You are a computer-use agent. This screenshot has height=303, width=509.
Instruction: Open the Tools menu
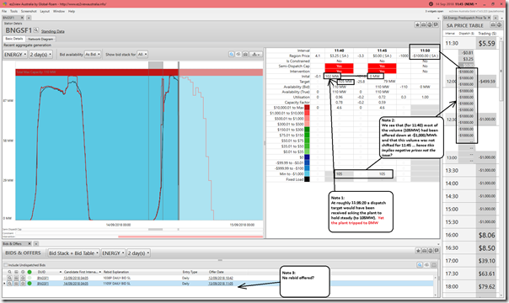[x=13, y=11]
